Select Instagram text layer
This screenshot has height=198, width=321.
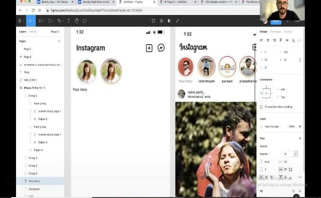(40, 189)
